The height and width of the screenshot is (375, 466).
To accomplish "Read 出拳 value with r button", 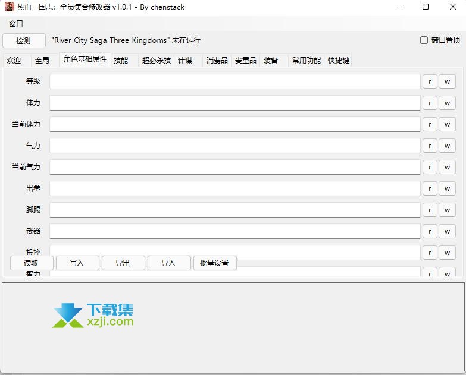I will (x=430, y=188).
